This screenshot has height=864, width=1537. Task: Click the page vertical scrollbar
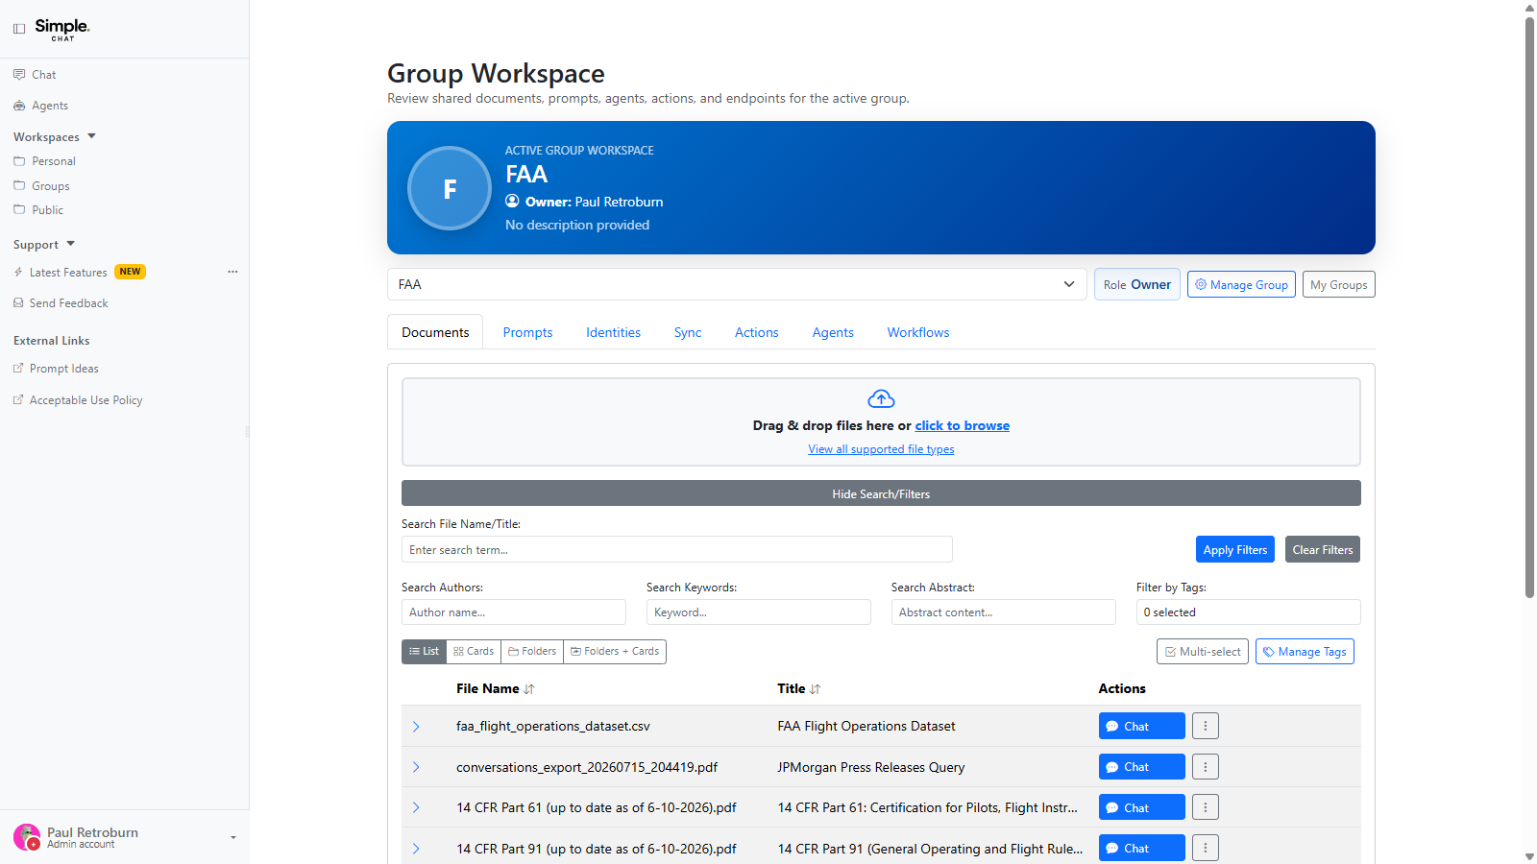pos(1529,307)
